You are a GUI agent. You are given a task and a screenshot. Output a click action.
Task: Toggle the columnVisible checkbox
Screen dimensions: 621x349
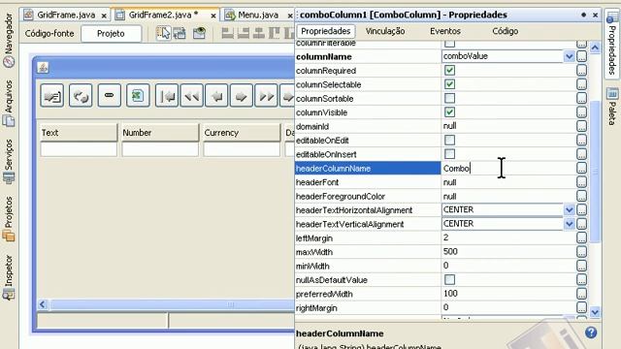[449, 112]
